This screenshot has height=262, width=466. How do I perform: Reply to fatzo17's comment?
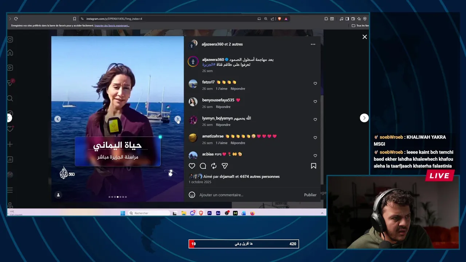238,89
